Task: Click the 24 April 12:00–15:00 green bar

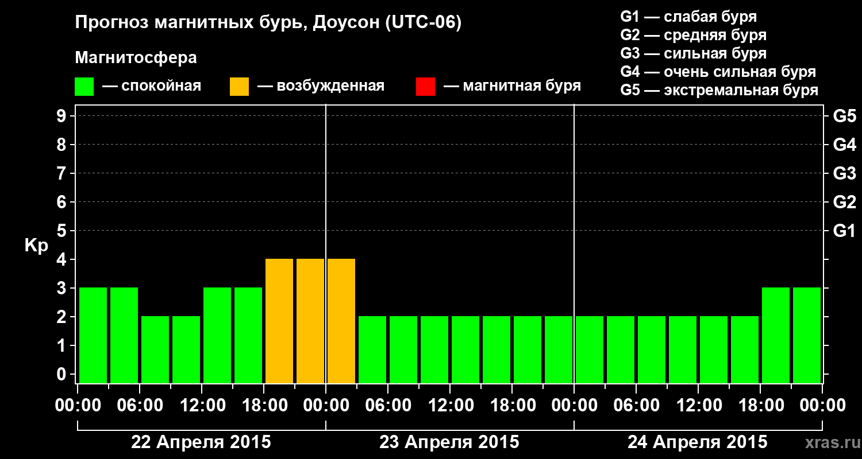Action: pyautogui.click(x=714, y=349)
